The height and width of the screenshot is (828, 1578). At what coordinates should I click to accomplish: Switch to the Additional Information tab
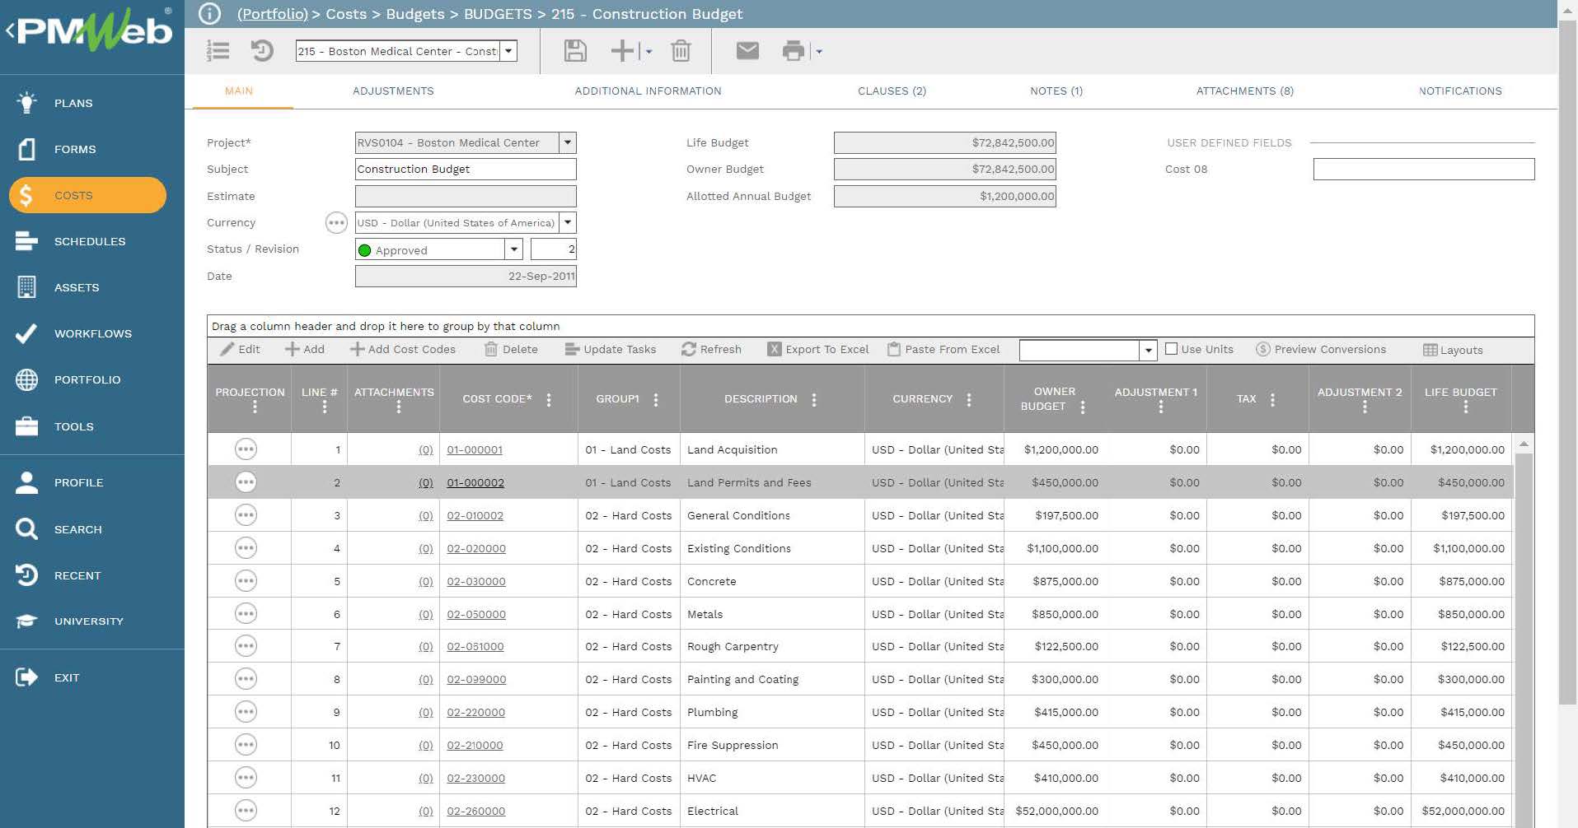coord(648,91)
